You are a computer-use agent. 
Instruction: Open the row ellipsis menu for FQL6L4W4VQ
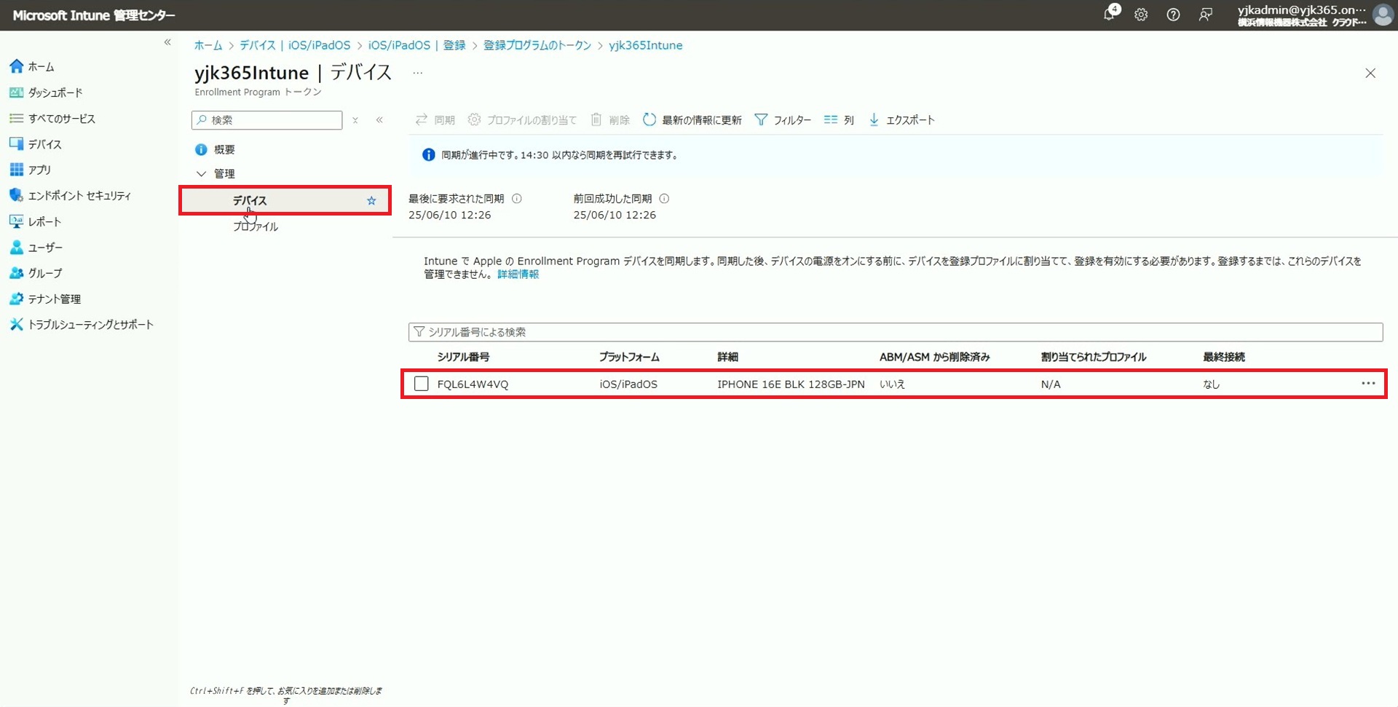1368,384
